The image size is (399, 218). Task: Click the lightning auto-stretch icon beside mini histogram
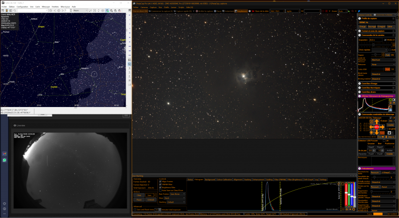point(391,103)
